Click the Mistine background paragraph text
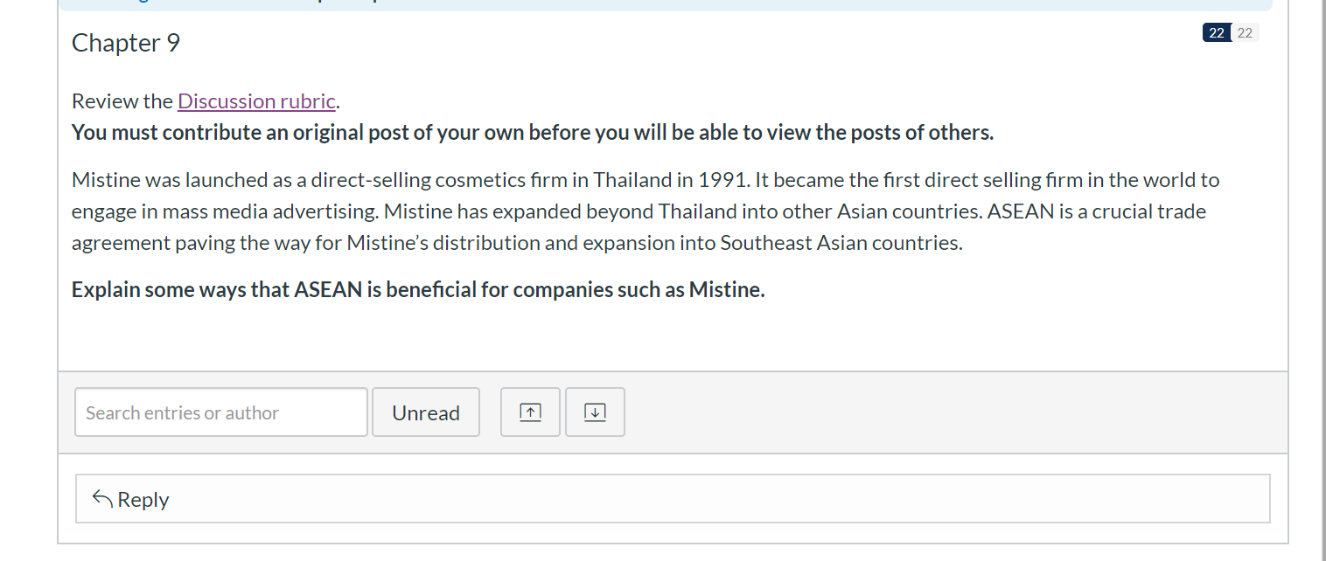 coord(646,211)
